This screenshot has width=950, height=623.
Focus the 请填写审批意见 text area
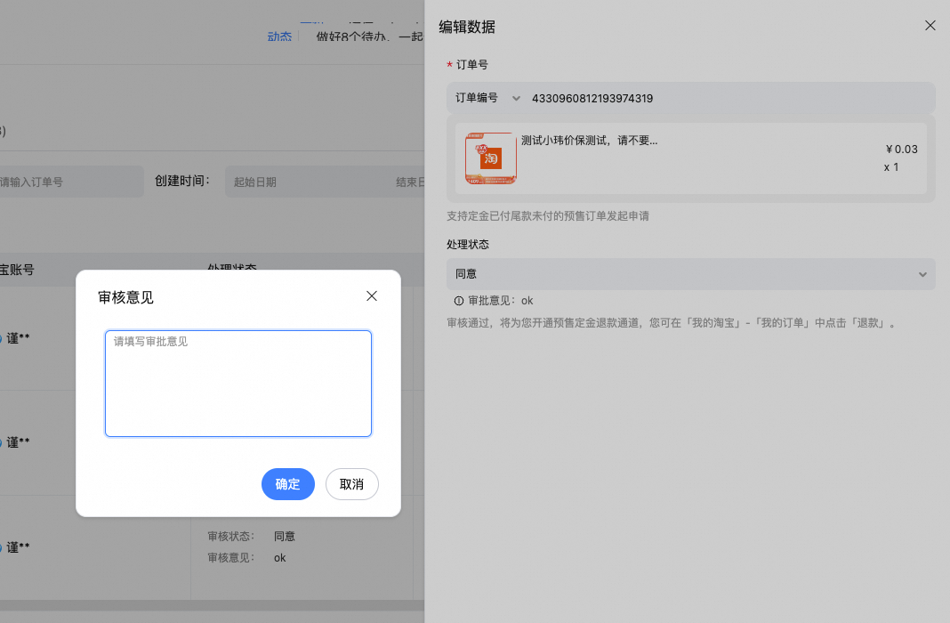238,384
